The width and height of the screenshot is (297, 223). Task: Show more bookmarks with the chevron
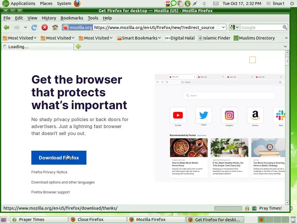pyautogui.click(x=286, y=38)
